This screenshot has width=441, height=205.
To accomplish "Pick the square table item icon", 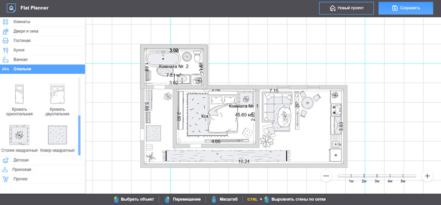I will (x=19, y=135).
